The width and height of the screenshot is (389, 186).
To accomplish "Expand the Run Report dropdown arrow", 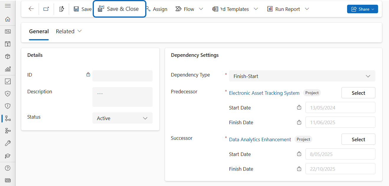I will (x=307, y=9).
